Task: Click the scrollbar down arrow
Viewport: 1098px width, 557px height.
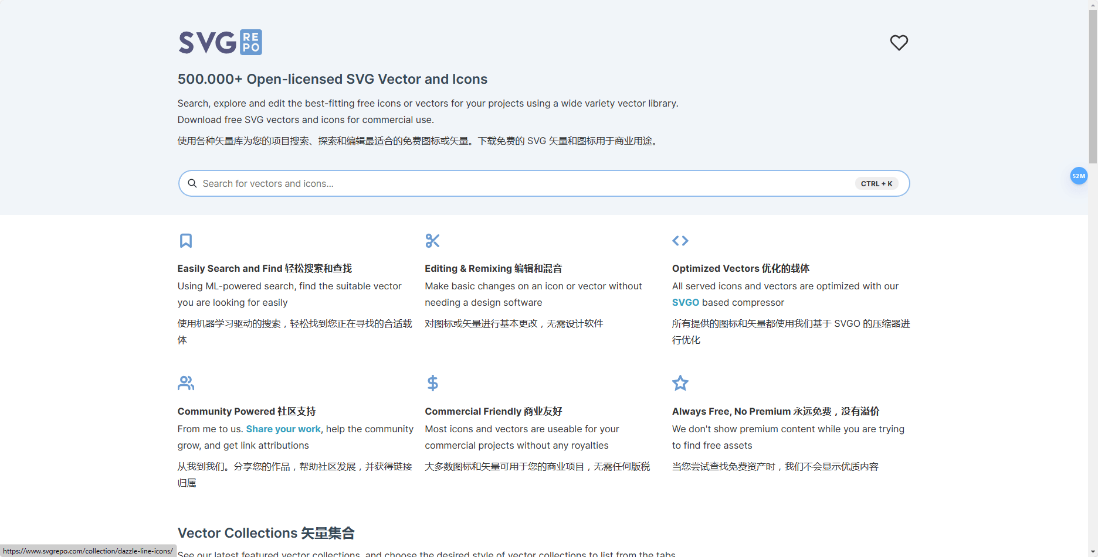Action: [1093, 552]
